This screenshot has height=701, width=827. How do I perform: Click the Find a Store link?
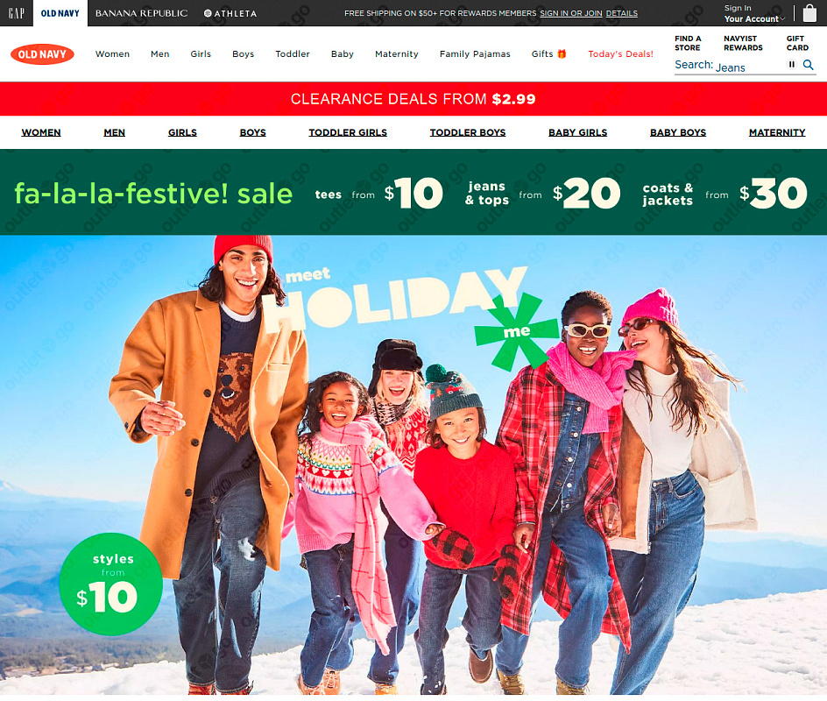click(x=688, y=43)
